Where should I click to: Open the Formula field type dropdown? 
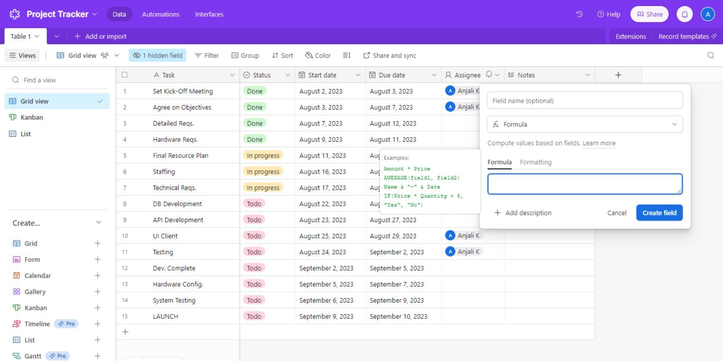tap(584, 124)
